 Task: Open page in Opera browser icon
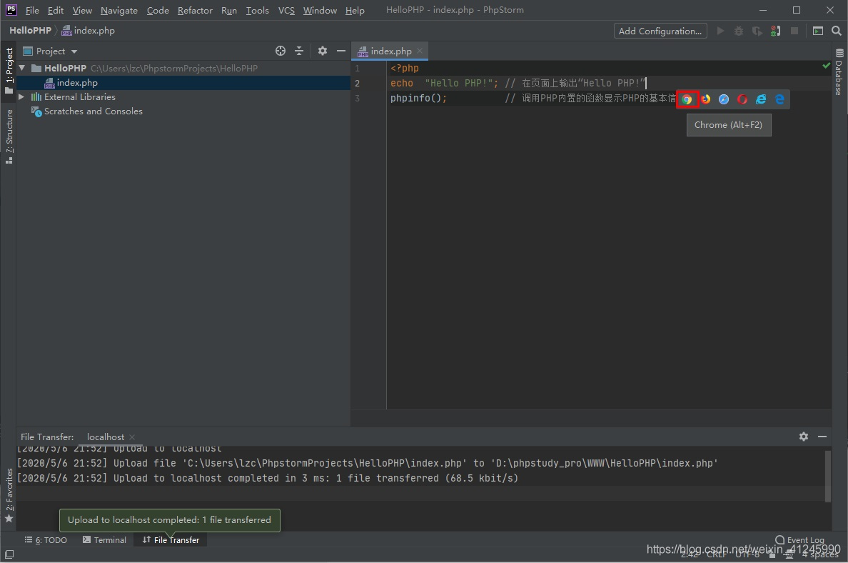[x=742, y=99]
